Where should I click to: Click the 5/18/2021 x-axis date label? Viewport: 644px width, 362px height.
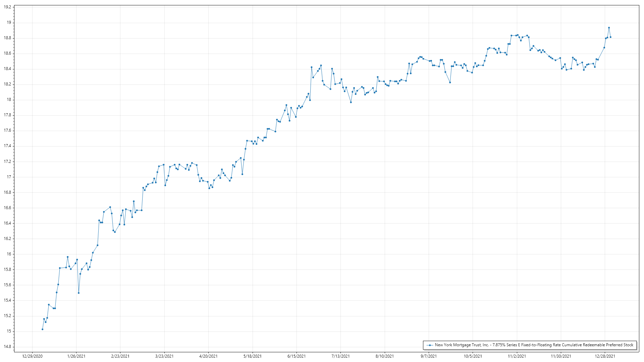[x=253, y=356]
